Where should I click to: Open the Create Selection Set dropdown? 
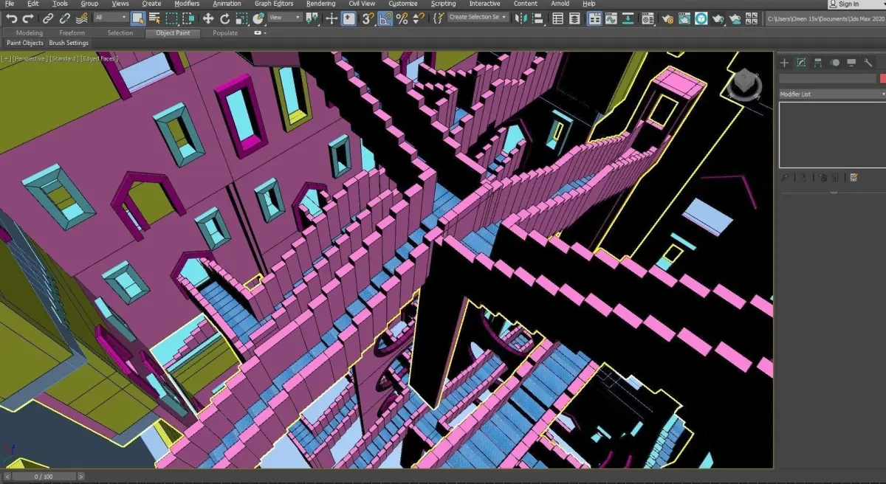(x=478, y=18)
